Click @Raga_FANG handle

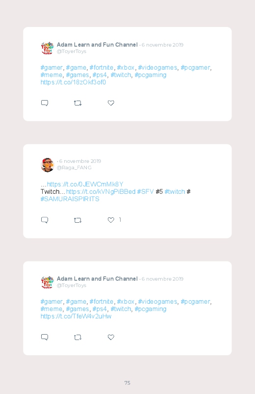(74, 168)
